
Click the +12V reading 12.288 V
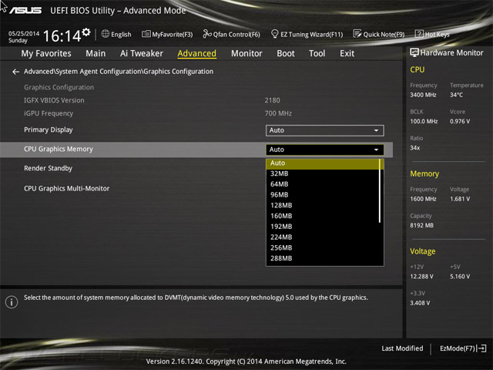(x=421, y=277)
